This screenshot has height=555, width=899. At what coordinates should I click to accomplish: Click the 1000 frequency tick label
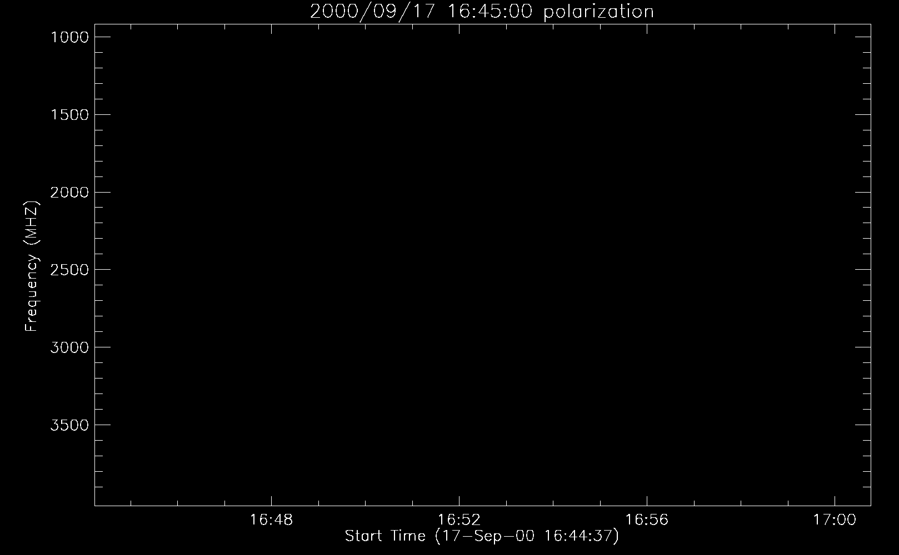click(x=69, y=37)
